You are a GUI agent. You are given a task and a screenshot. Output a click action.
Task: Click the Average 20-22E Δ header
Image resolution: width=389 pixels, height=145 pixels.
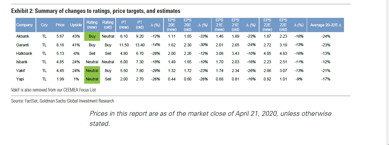[327, 25]
